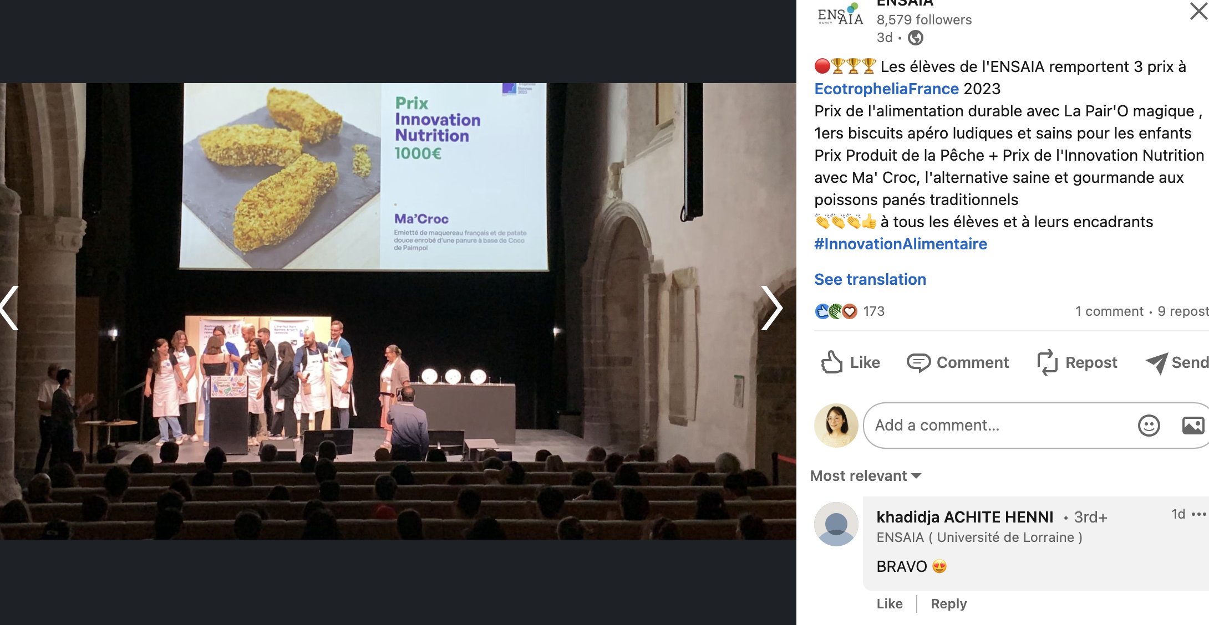View the 173 reactions list
This screenshot has height=625, width=1209.
tap(873, 311)
